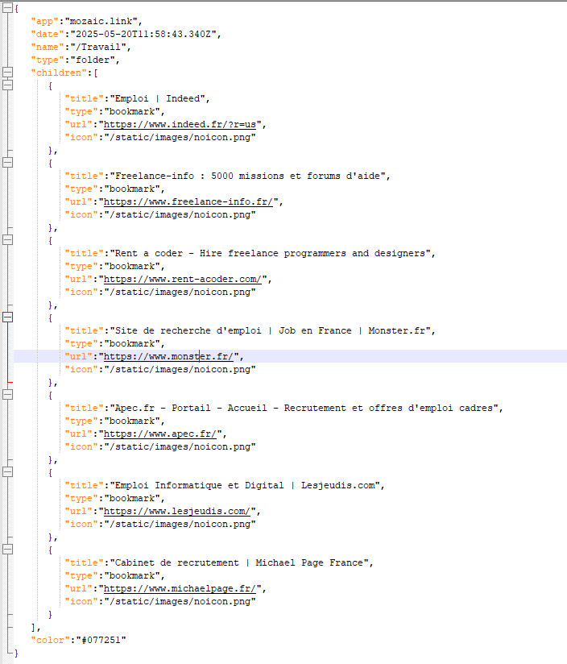Click "bookmark" type value in Freelance-info block
Image resolution: width=567 pixels, height=664 pixels.
(x=132, y=189)
